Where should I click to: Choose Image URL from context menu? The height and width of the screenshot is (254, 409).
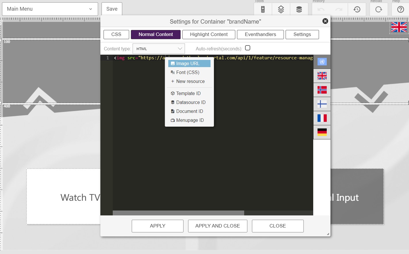[x=189, y=63]
